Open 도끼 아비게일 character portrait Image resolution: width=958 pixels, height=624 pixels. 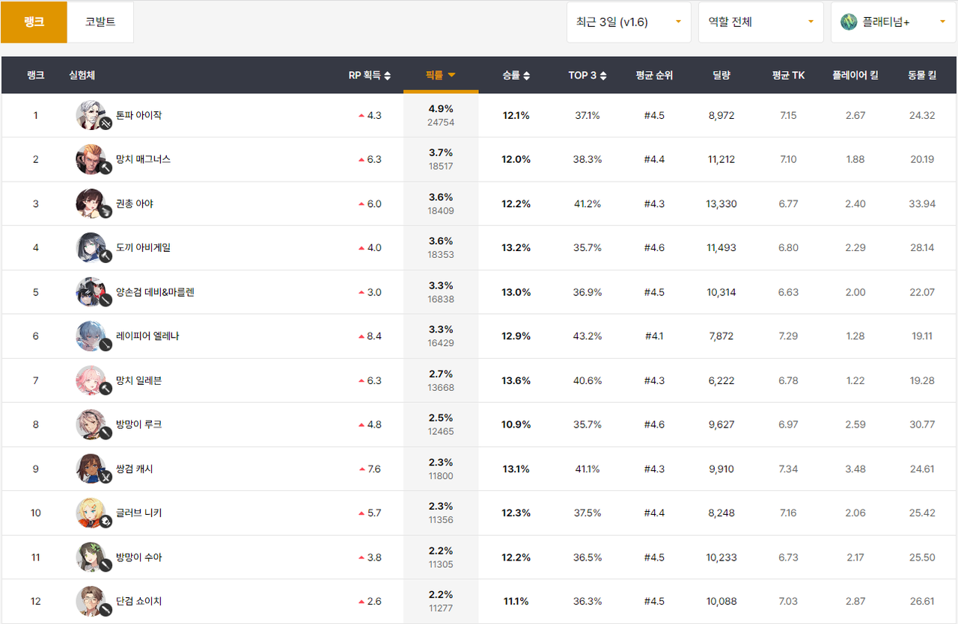pos(92,247)
